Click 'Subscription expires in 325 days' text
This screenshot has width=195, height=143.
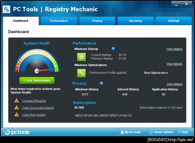pyautogui.click(x=161, y=108)
